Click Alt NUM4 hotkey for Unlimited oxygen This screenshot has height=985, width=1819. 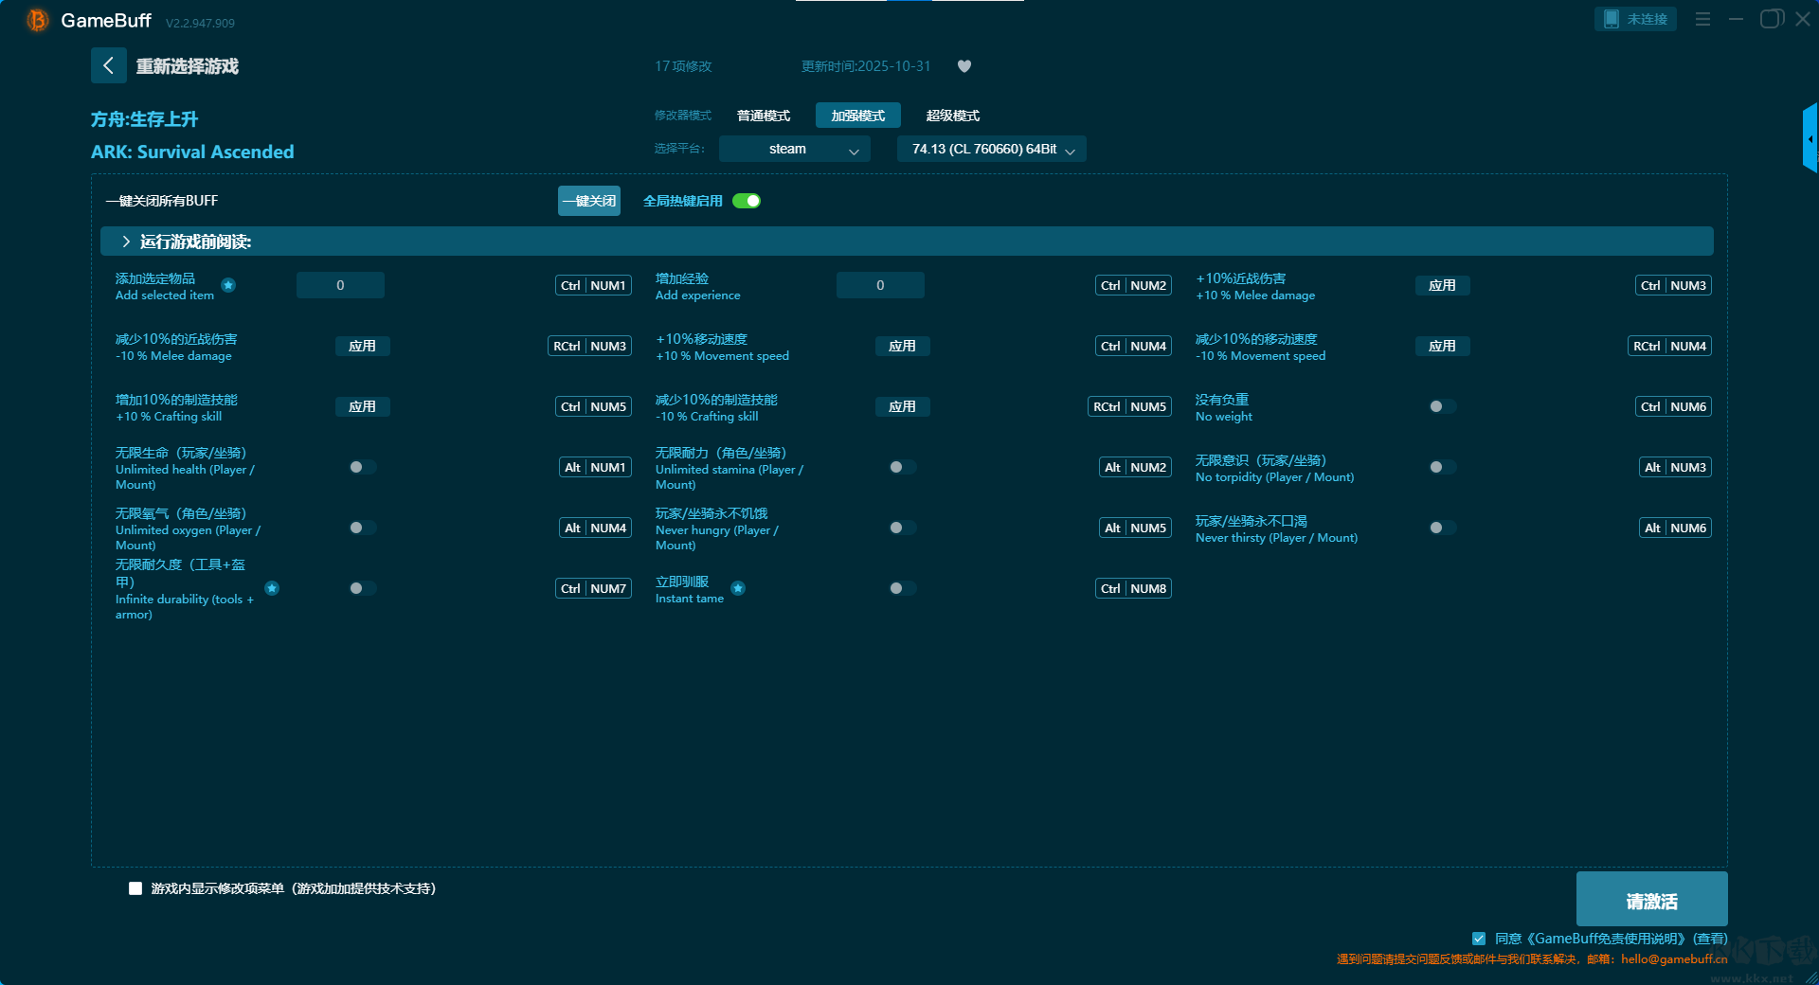596,528
